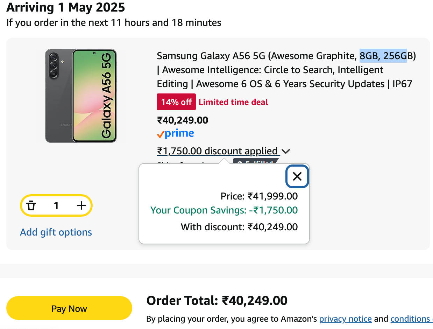Open the conditions of use link

pos(411,319)
